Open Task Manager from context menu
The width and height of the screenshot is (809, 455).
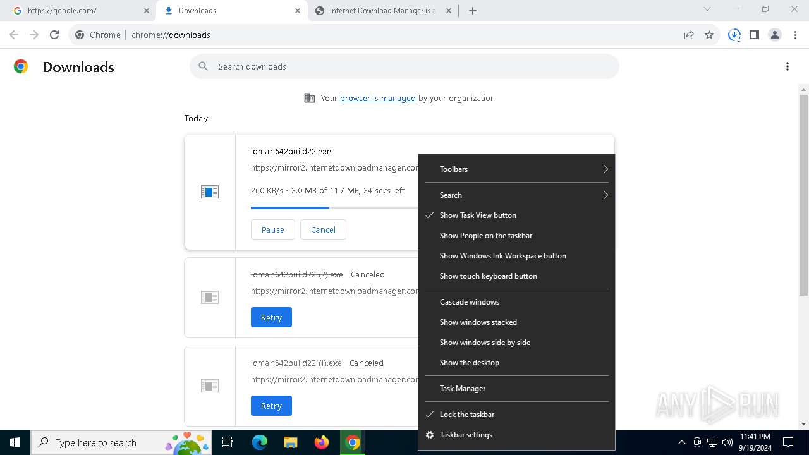(x=516, y=389)
